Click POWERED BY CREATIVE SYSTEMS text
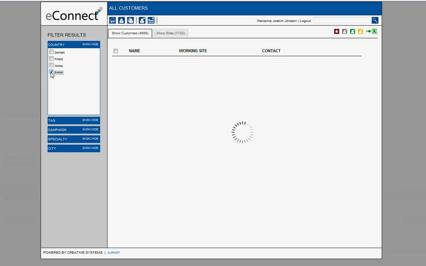The height and width of the screenshot is (266, 426). coord(73,253)
